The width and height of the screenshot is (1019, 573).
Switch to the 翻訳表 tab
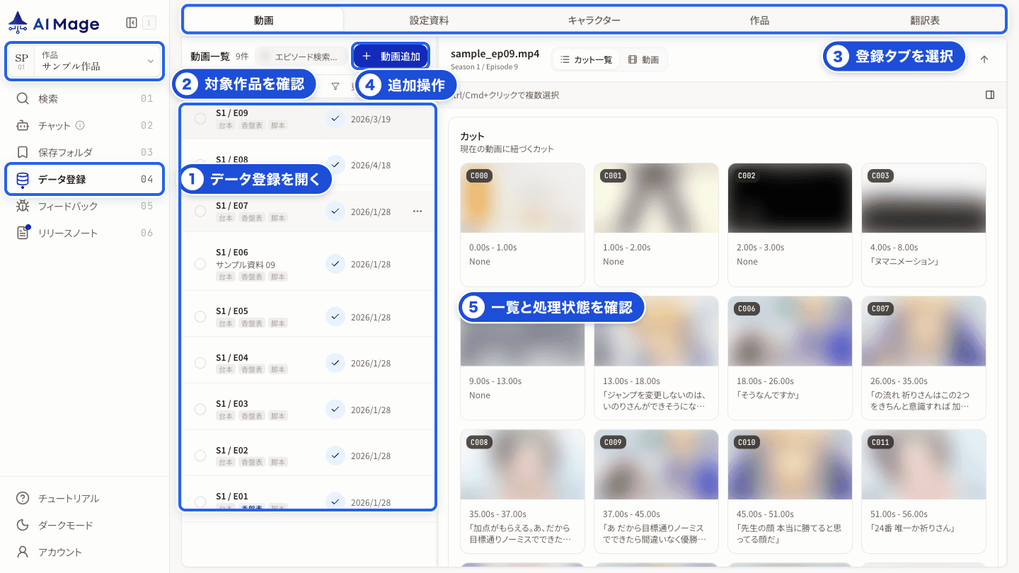[925, 21]
